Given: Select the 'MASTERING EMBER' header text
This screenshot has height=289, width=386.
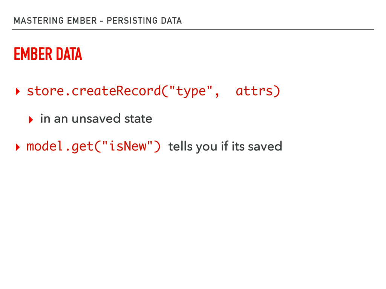Looking at the screenshot, I should pos(55,21).
